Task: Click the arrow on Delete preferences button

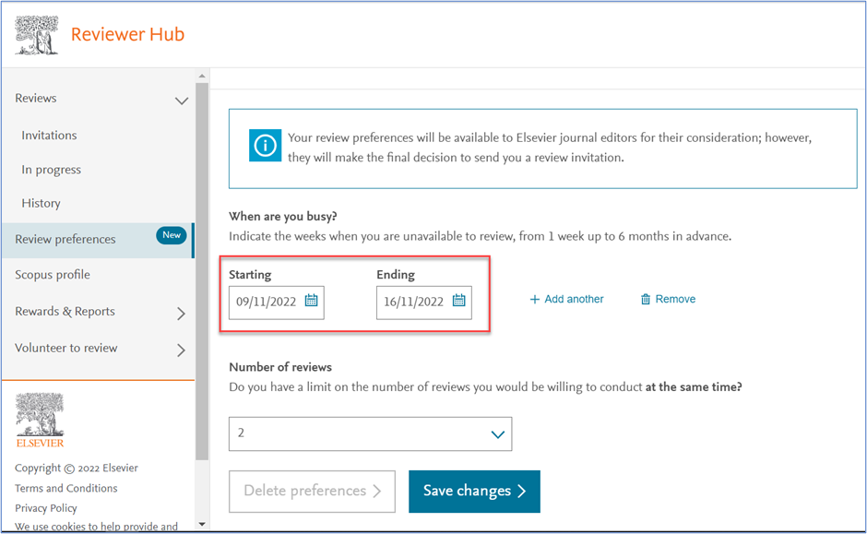Action: 376,491
